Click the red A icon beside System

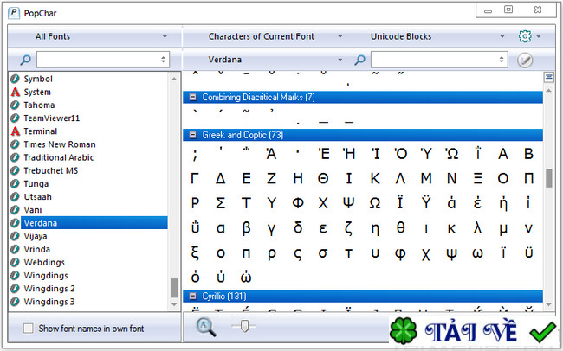click(15, 92)
